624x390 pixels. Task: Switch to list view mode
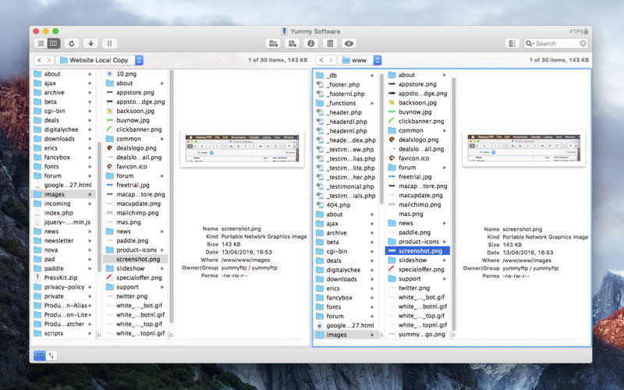click(x=41, y=44)
